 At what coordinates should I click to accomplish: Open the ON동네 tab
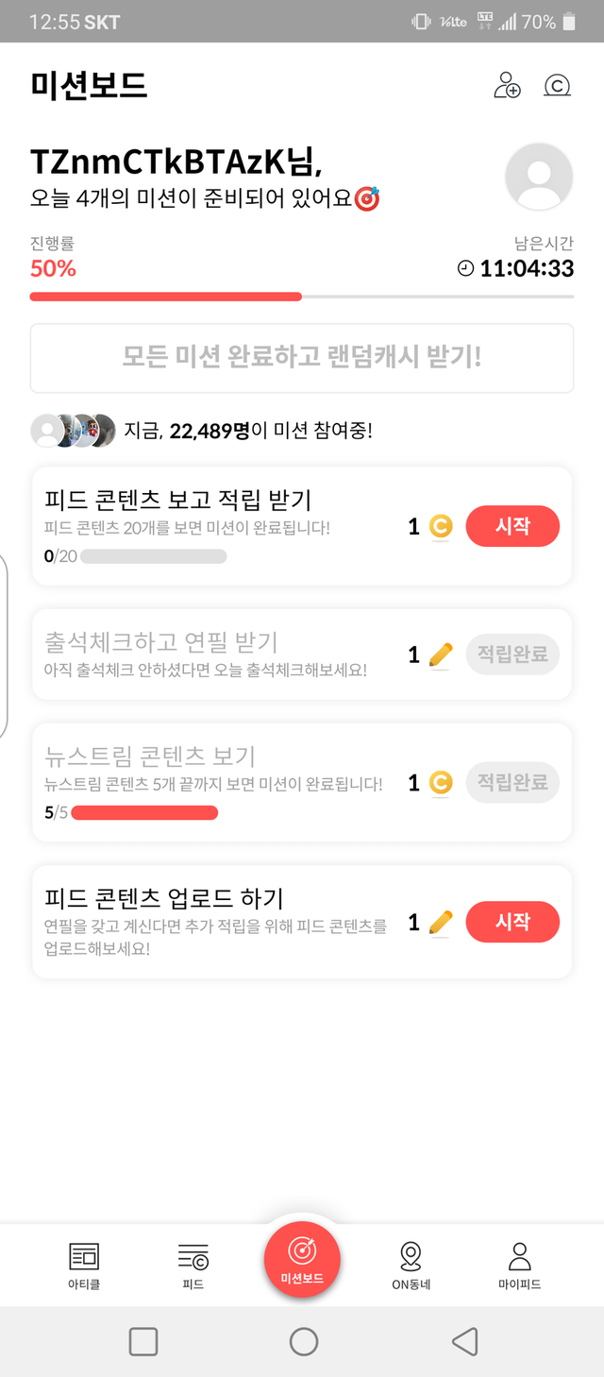point(411,1266)
